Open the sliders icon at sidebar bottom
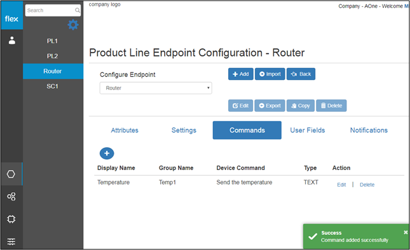The image size is (410, 250). (x=11, y=241)
